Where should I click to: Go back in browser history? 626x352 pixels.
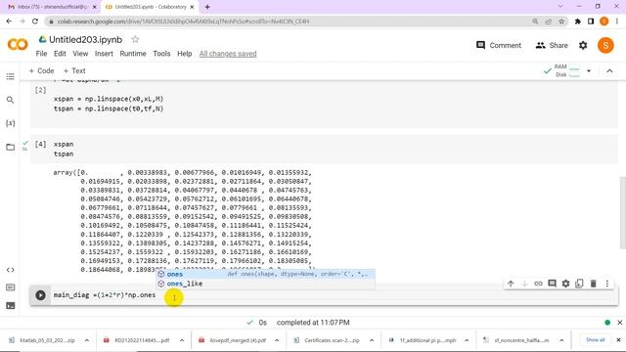pyautogui.click(x=9, y=22)
